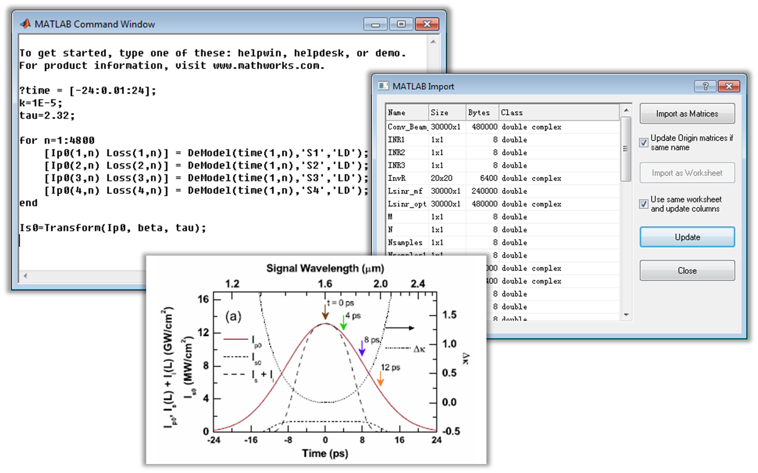Click the Import as Matrices button

[687, 113]
